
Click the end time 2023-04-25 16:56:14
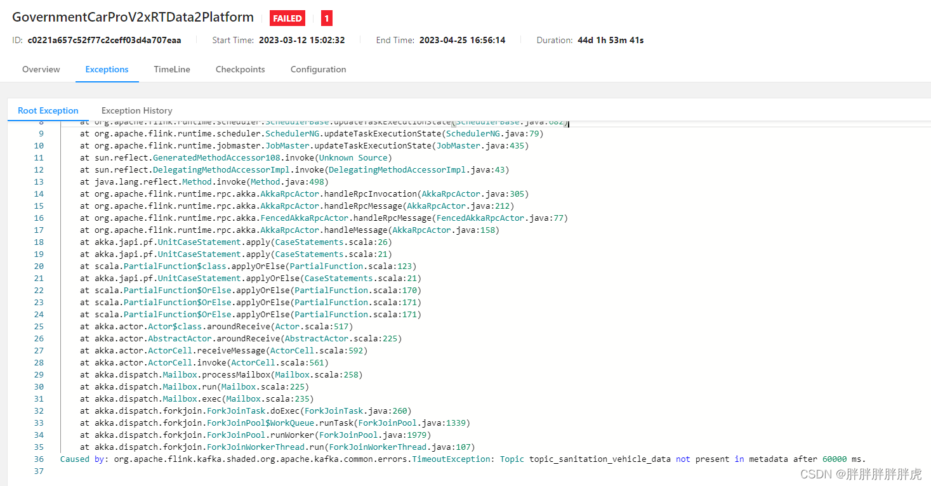[x=463, y=40]
